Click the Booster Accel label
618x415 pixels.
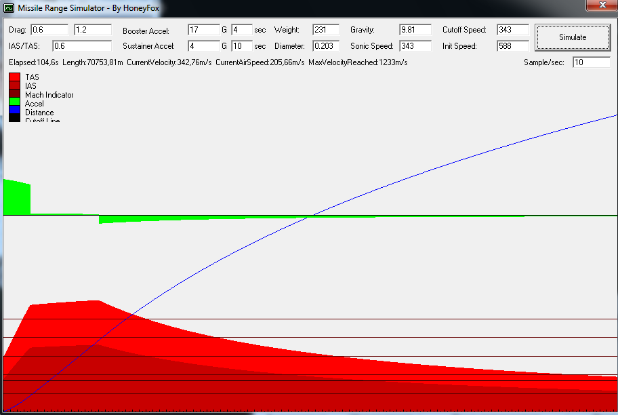(x=146, y=31)
